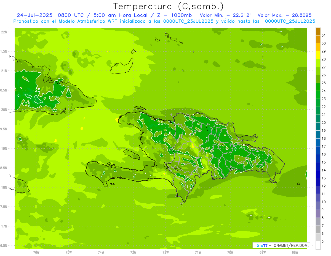This screenshot has height=256, width=331.
Task: Click the legend value 25
Action: (x=324, y=83)
